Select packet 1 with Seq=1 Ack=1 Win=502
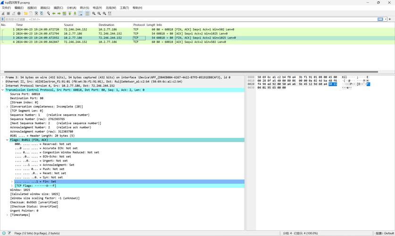 click(x=197, y=29)
